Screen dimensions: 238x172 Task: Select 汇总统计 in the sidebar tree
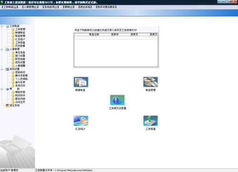(20, 39)
